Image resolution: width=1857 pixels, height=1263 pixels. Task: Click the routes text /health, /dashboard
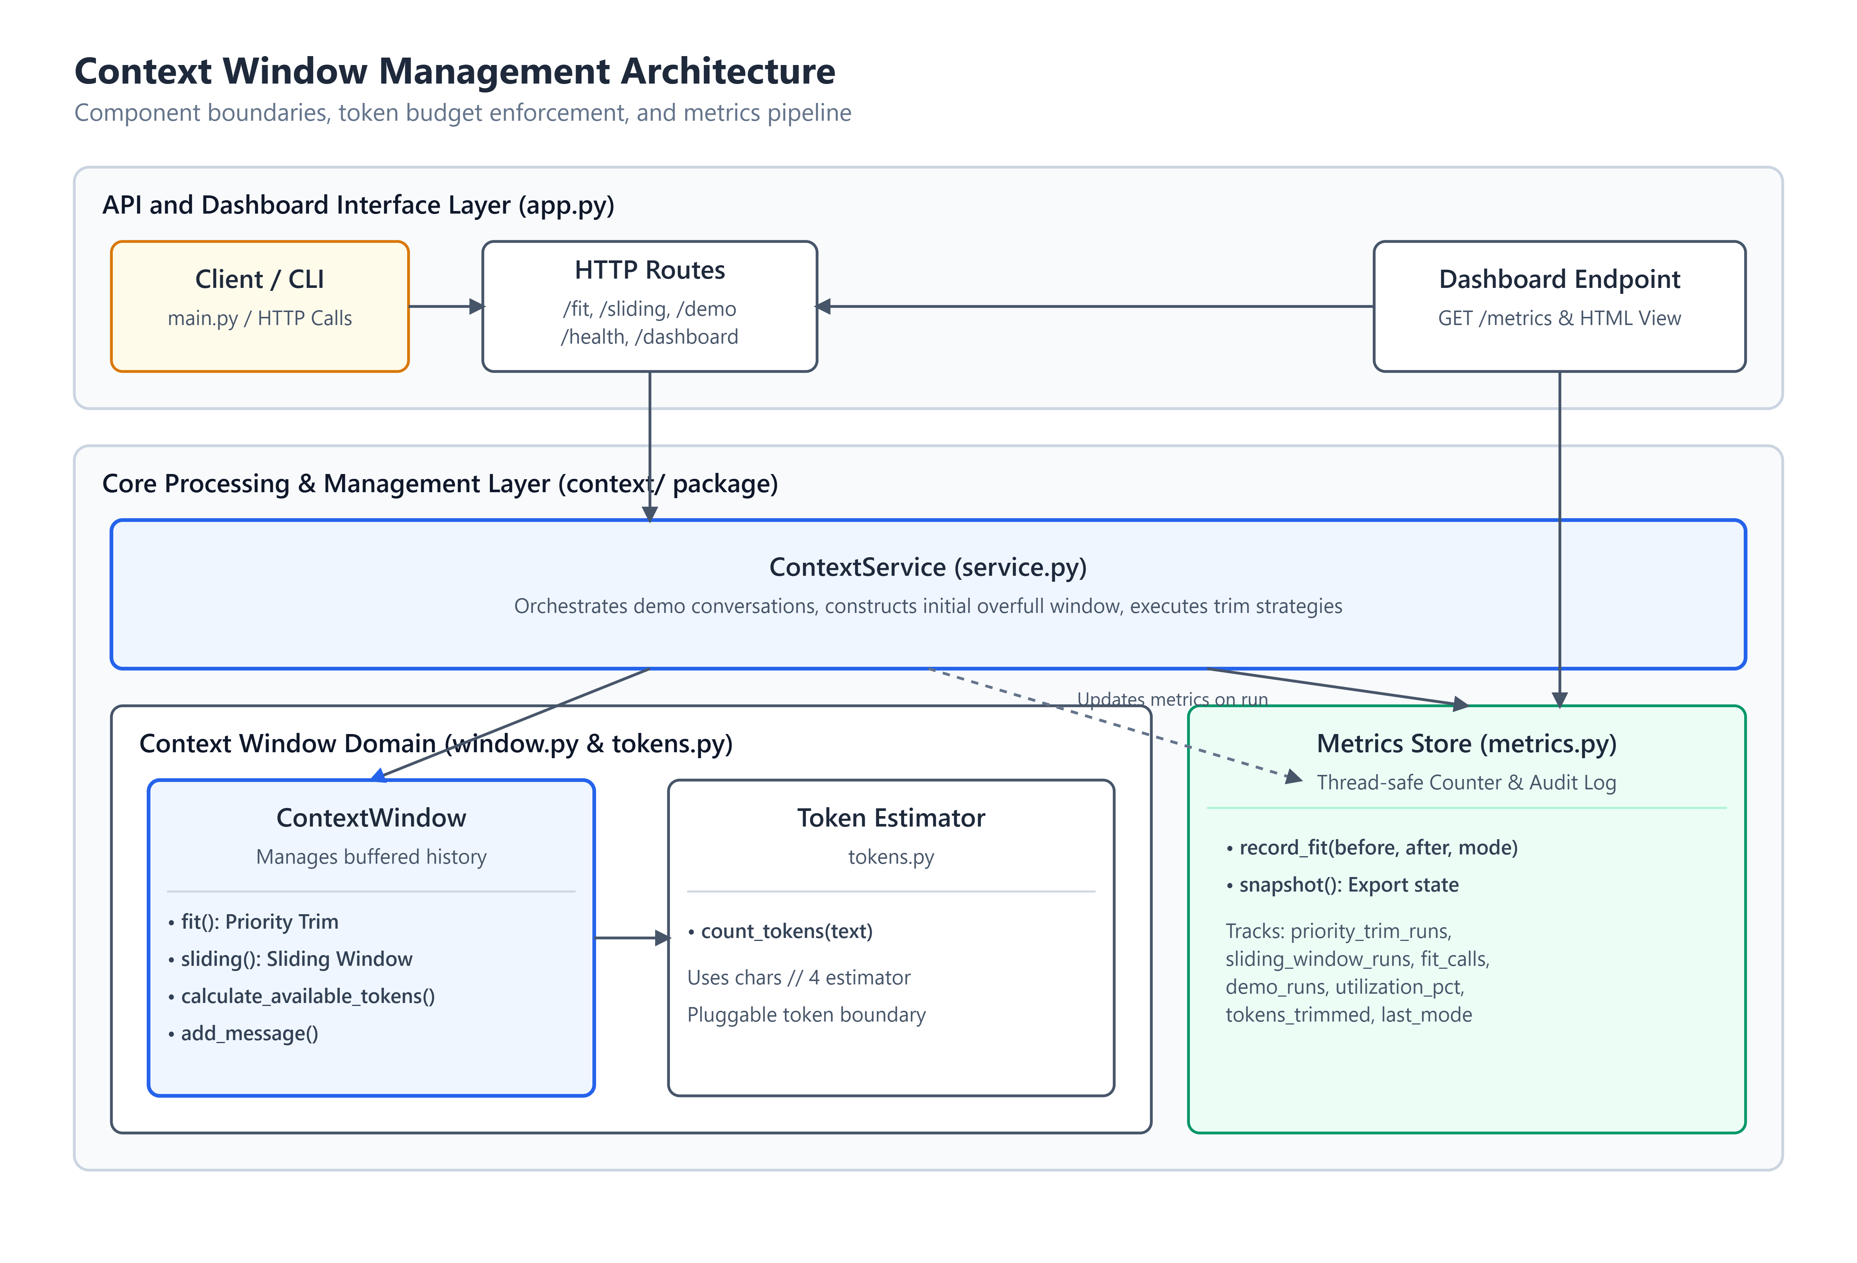click(650, 337)
